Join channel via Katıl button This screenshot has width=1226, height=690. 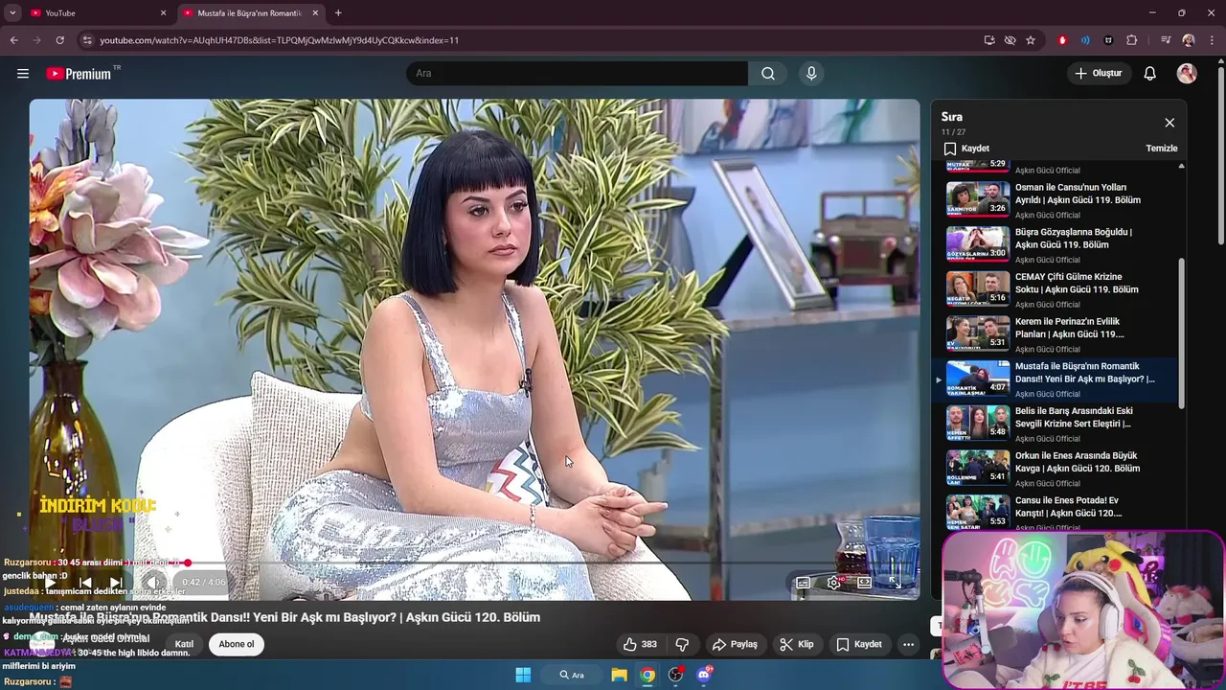pos(184,644)
